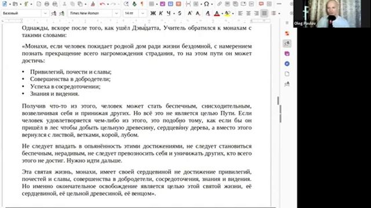Apply superscript formatting
Viewport: 371px width, 208px height.
click(x=190, y=13)
